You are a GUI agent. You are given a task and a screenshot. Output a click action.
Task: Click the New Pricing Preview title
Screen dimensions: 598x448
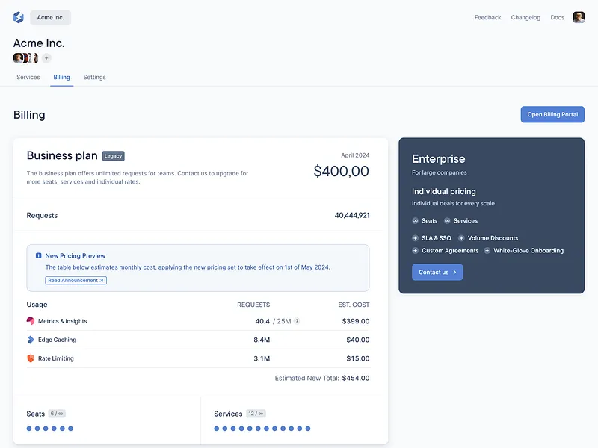tap(75, 256)
